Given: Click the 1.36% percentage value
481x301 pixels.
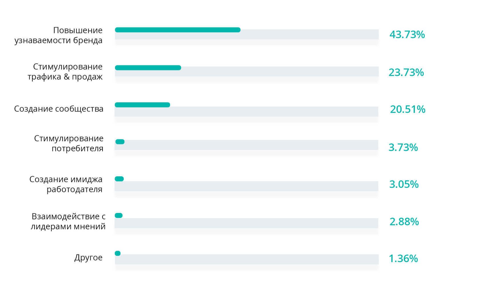Looking at the screenshot, I should coord(403,259).
